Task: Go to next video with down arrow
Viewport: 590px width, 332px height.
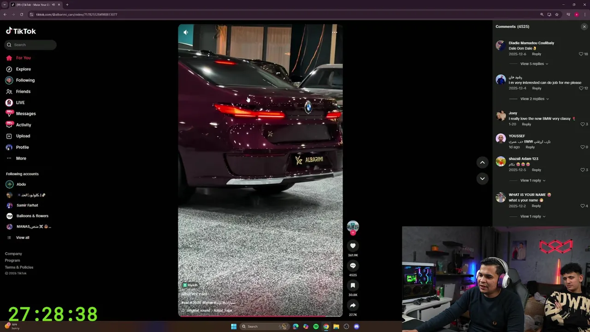Action: [482, 178]
